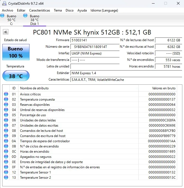
Task: Click raw value 00000088FCFB0
Action: [x=162, y=131]
